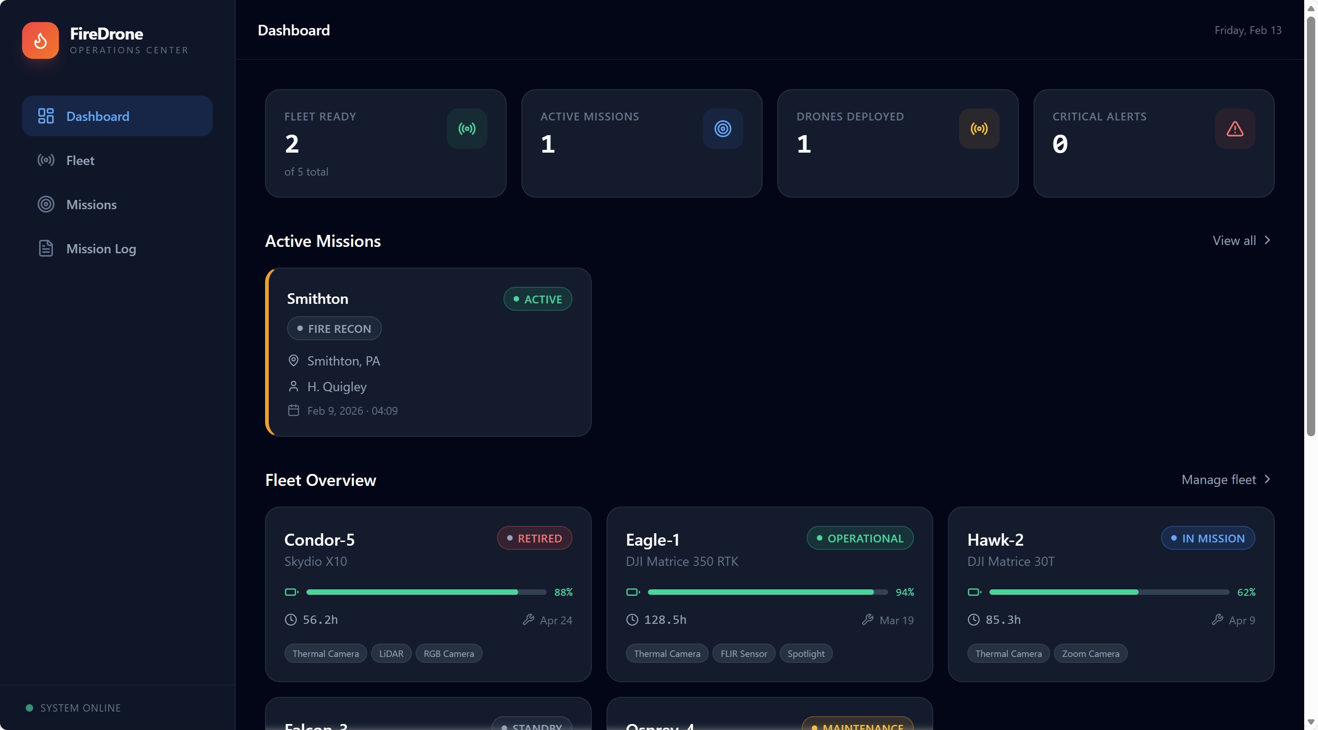This screenshot has width=1318, height=730.
Task: Select the 'Skydio X10' model text
Action: [x=315, y=562]
